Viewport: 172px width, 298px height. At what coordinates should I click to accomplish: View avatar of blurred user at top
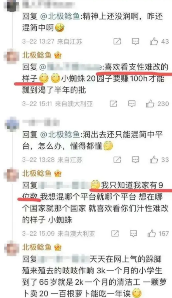click(13, 5)
